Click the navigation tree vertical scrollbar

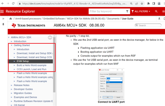[54, 65]
